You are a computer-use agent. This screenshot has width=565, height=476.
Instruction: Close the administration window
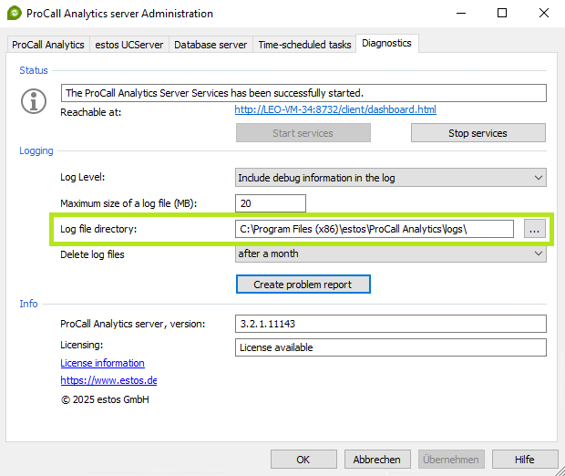click(x=544, y=14)
